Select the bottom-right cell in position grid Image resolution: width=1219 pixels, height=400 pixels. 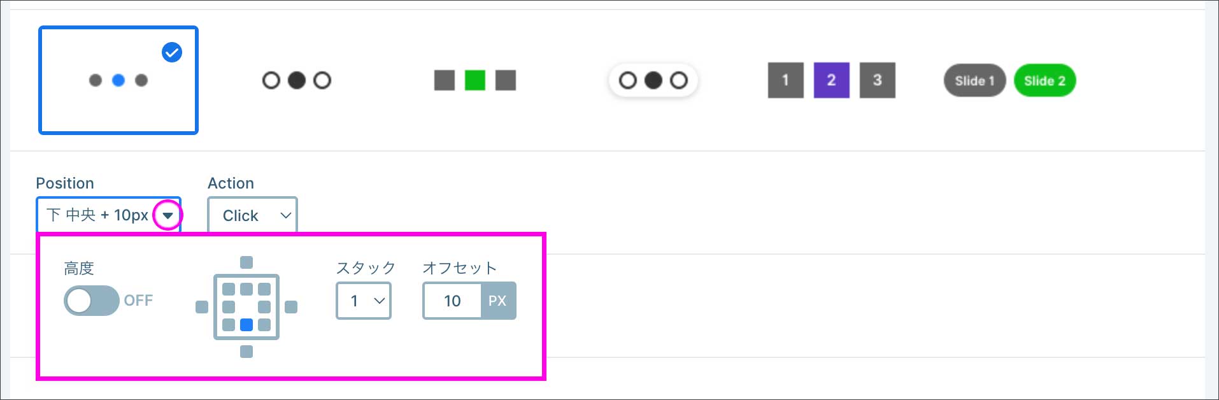264,325
